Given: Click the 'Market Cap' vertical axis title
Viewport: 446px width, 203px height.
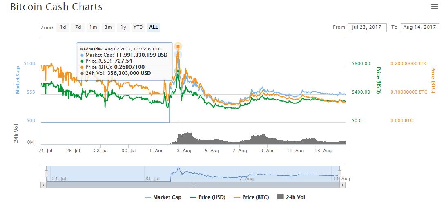Looking at the screenshot, I should click(18, 80).
